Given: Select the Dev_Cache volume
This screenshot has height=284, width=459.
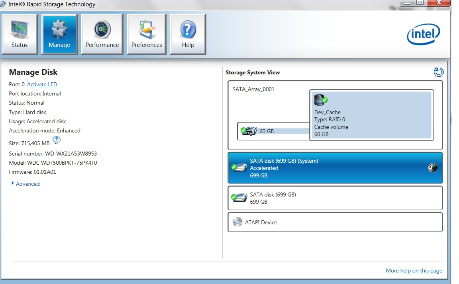Looking at the screenshot, I should point(371,115).
